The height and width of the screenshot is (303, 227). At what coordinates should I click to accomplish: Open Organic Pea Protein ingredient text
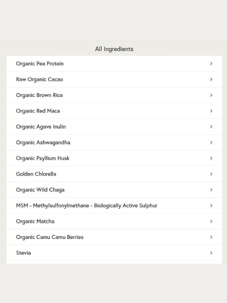tap(40, 64)
